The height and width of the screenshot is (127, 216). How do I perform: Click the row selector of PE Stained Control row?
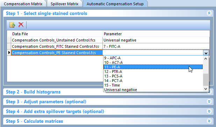9,53
